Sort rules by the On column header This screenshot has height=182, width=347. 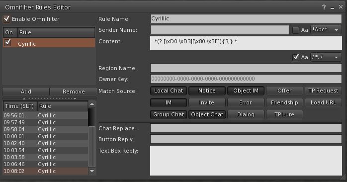[x=10, y=32]
